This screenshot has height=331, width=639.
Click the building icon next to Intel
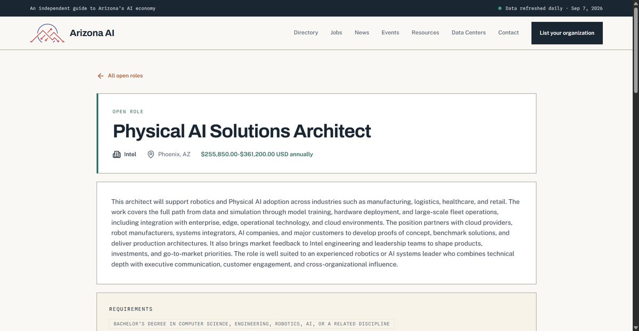[117, 155]
